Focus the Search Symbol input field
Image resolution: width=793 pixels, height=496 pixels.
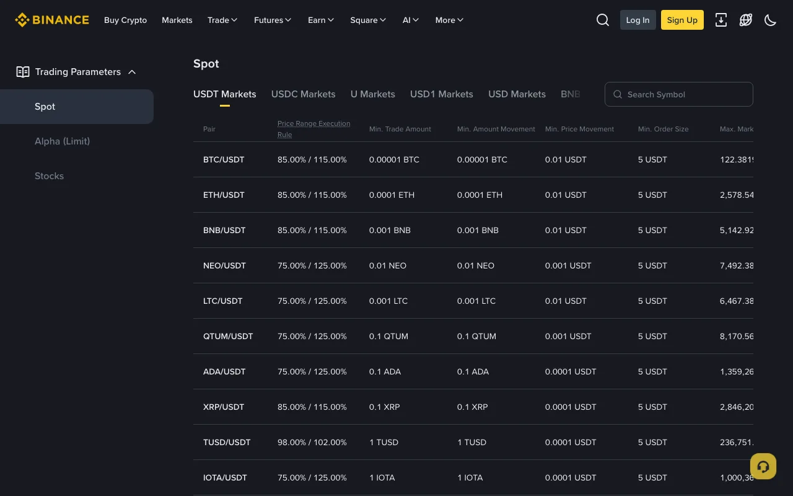point(679,94)
